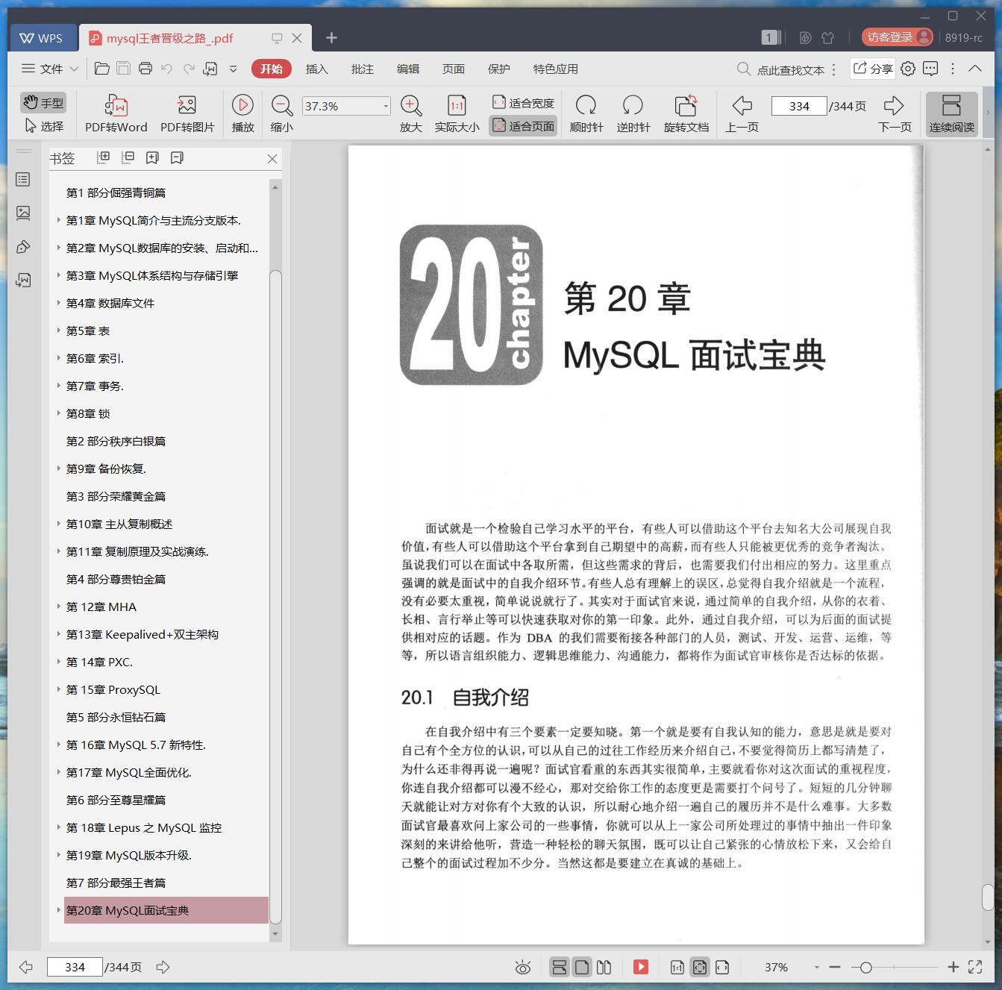Click status bar zoom-in plus button

(953, 967)
